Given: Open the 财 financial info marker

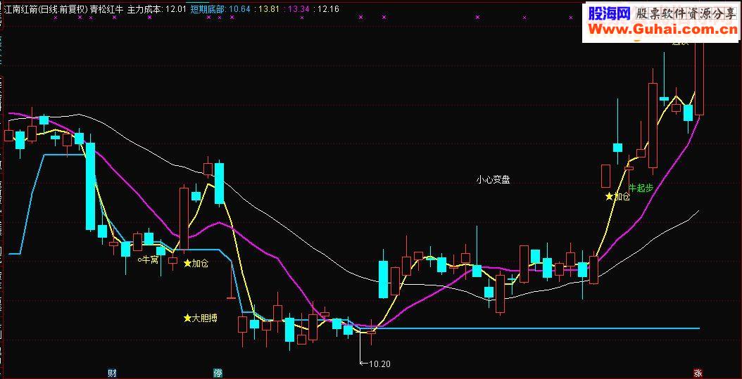Looking at the screenshot, I should (112, 374).
